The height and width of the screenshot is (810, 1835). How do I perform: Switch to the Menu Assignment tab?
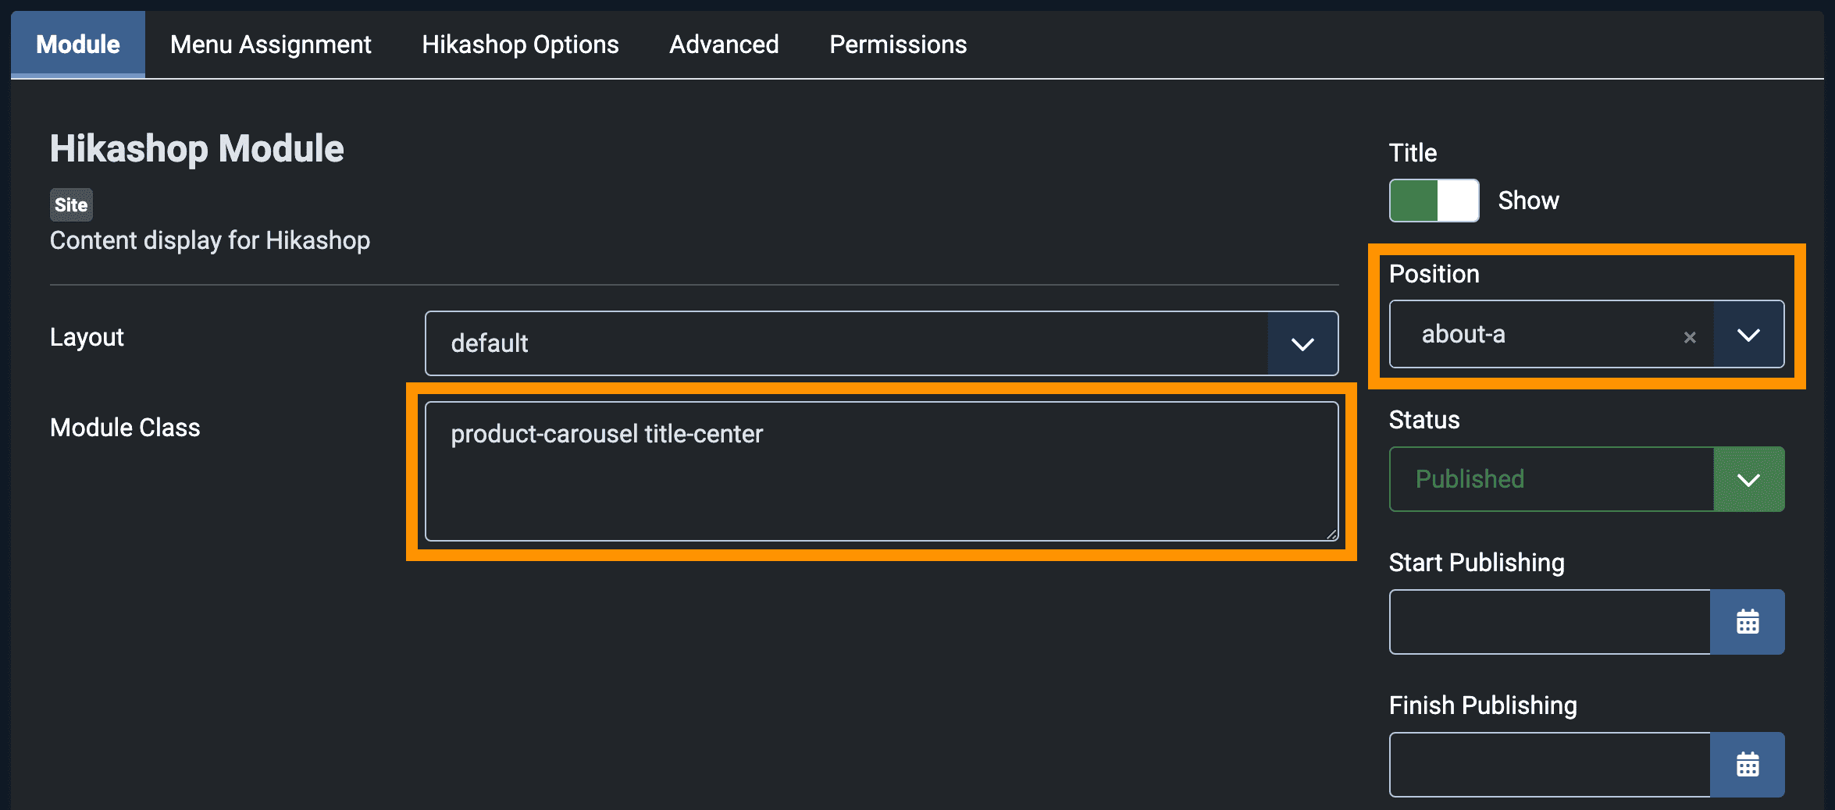271,44
